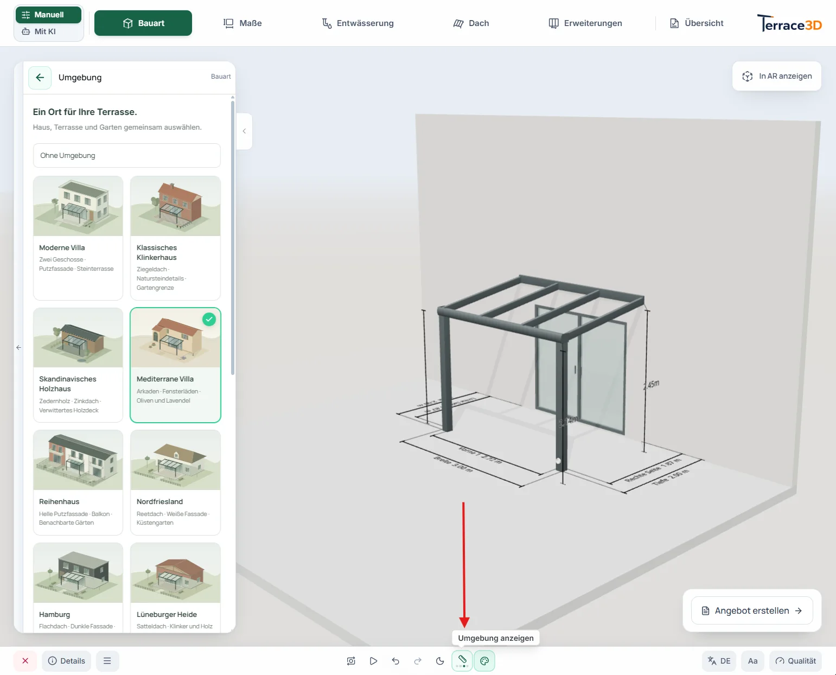Toggle the color palette button
836x675 pixels.
pyautogui.click(x=484, y=661)
